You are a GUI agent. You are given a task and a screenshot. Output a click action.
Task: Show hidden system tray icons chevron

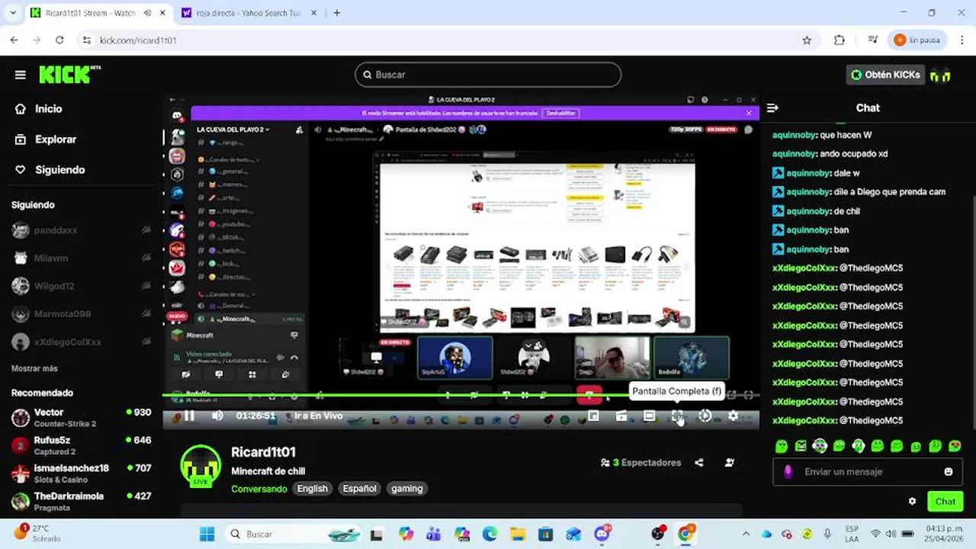point(746,535)
